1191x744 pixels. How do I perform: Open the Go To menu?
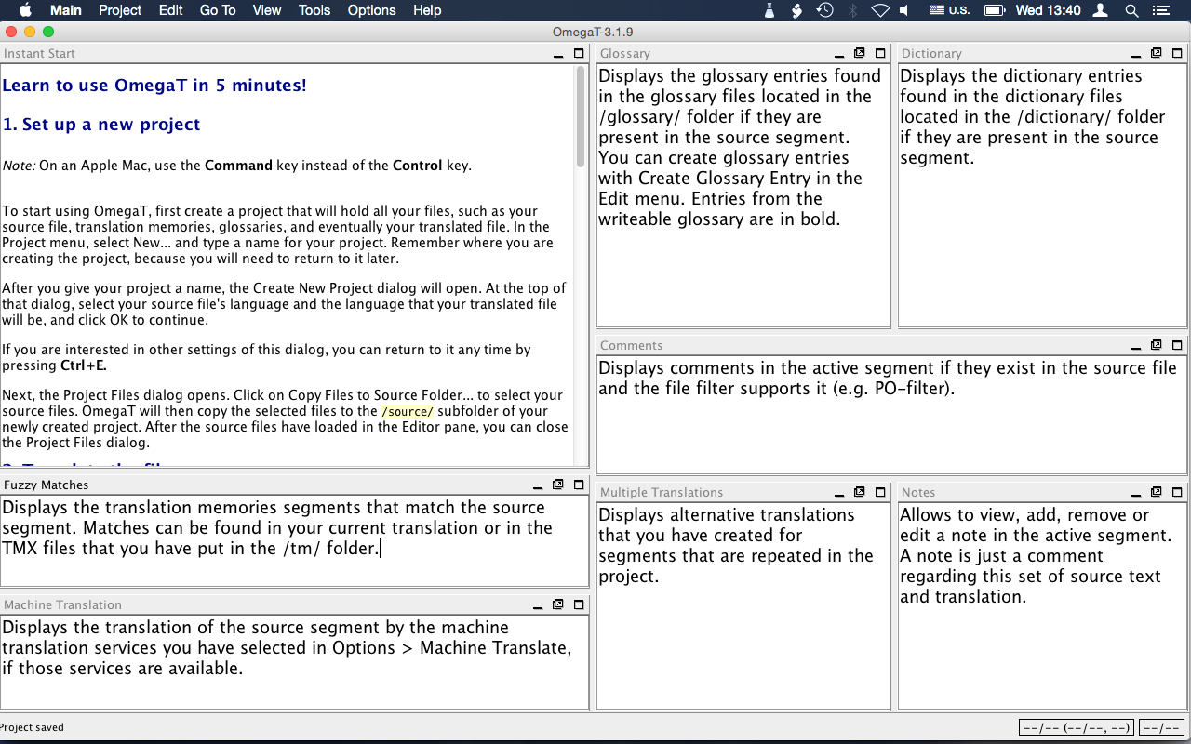(218, 10)
